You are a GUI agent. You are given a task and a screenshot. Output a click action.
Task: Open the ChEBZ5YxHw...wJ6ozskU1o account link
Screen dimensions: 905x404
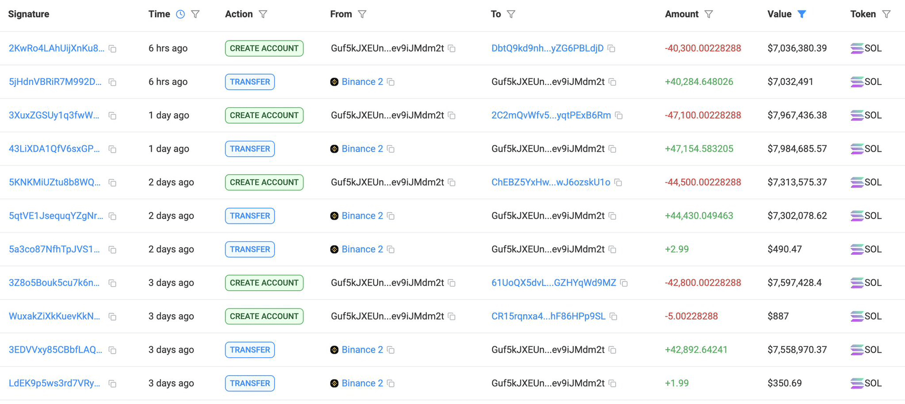[x=550, y=182]
